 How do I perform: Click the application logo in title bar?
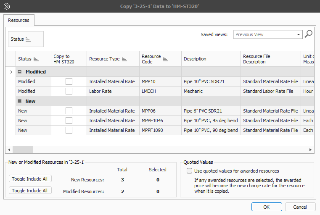(6, 6)
